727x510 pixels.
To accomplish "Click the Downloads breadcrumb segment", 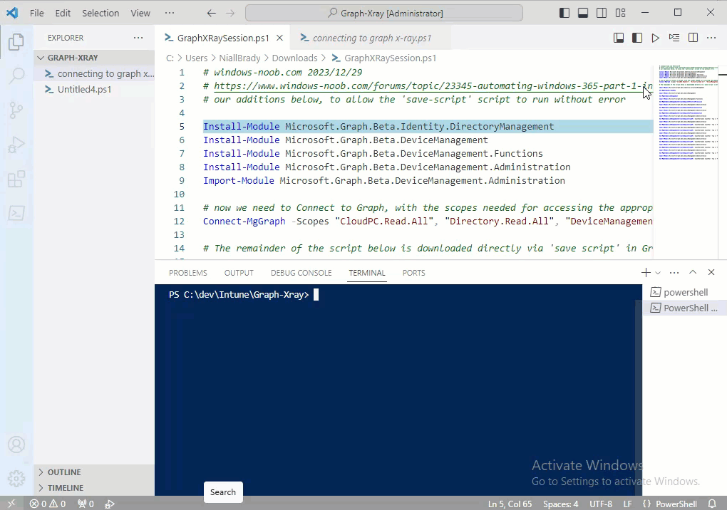I will 294,58.
